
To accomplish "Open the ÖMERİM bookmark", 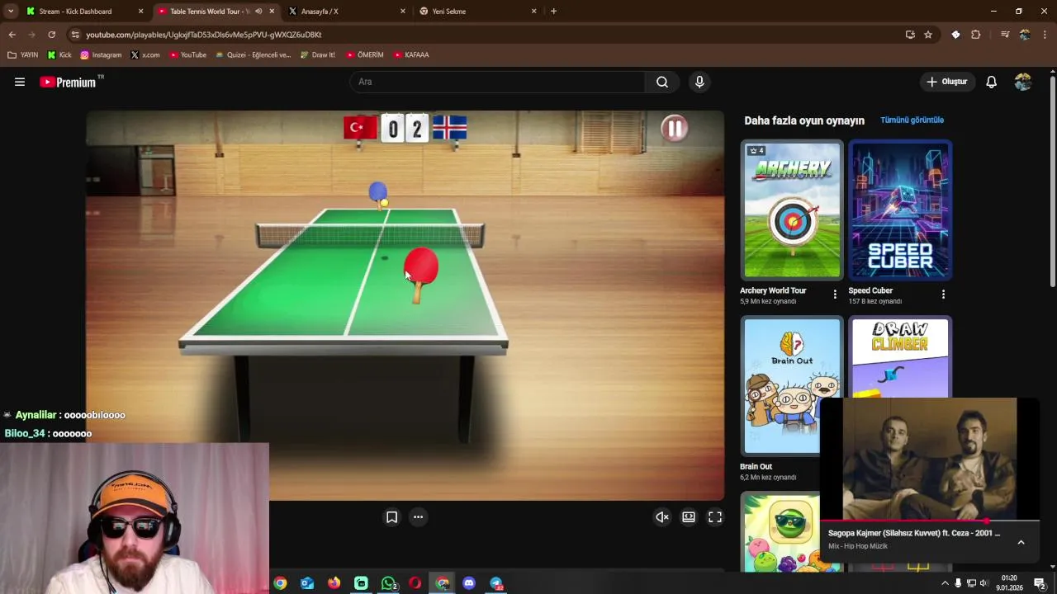I will [x=364, y=55].
